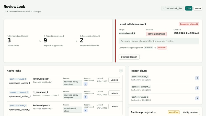Image resolution: width=206 pixels, height=116 pixels.
Task: Open post:reviewed_3 tag in Active locks
Action: tap(18, 106)
